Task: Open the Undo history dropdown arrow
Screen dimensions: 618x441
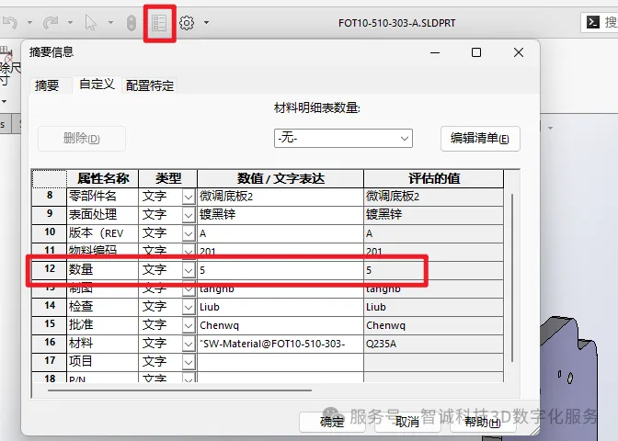Action: [x=30, y=22]
